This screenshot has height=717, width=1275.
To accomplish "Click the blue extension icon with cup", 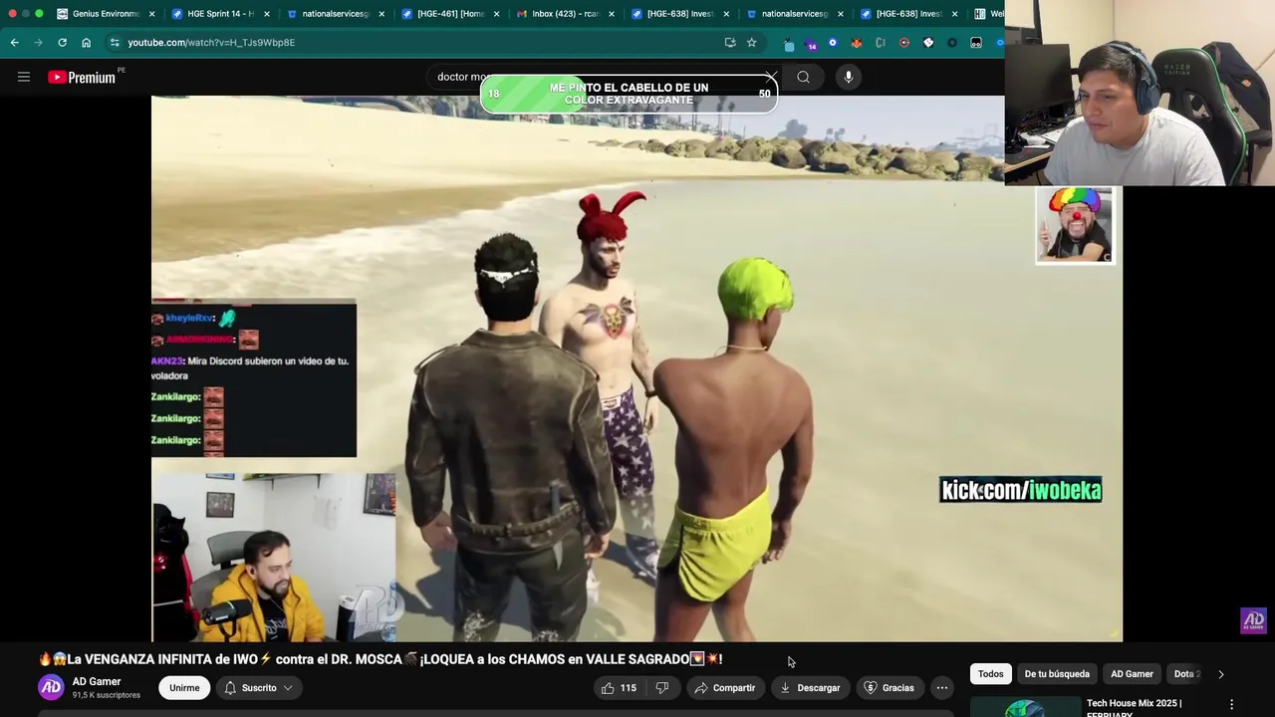I will click(789, 43).
